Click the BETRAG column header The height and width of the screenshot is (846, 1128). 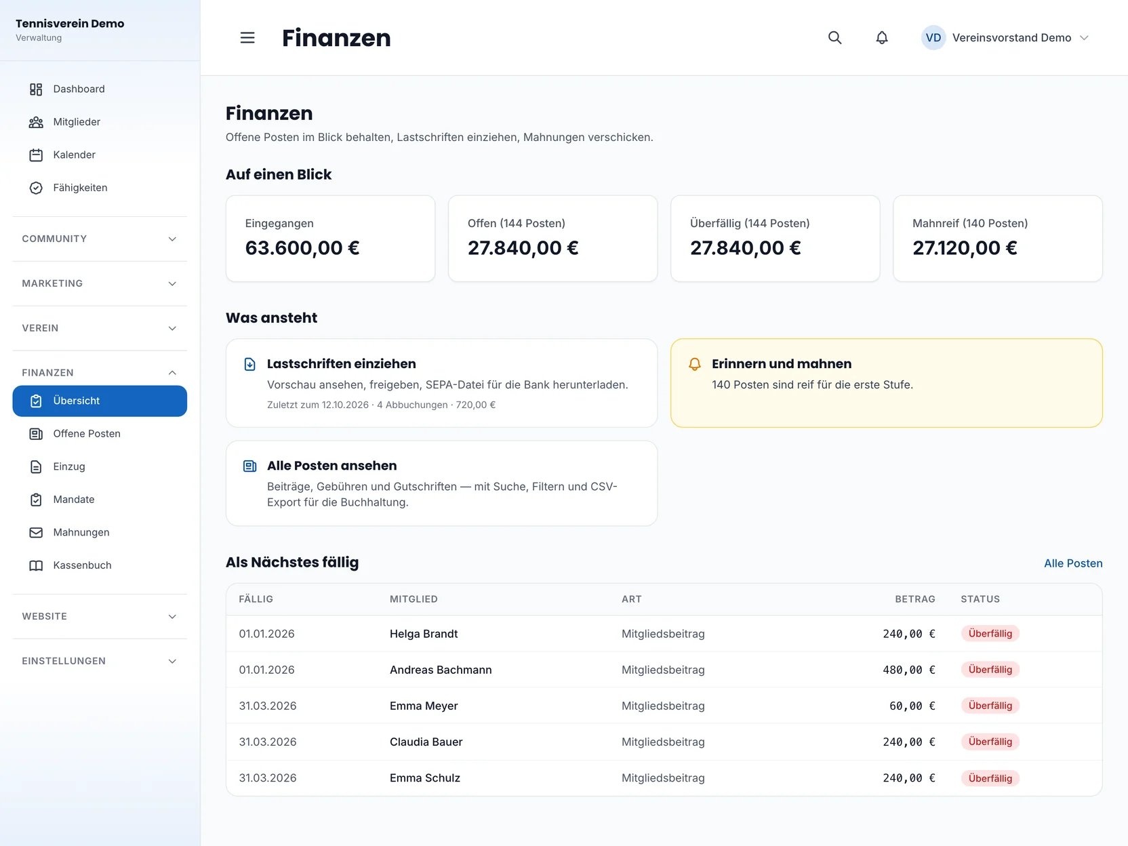pyautogui.click(x=914, y=599)
